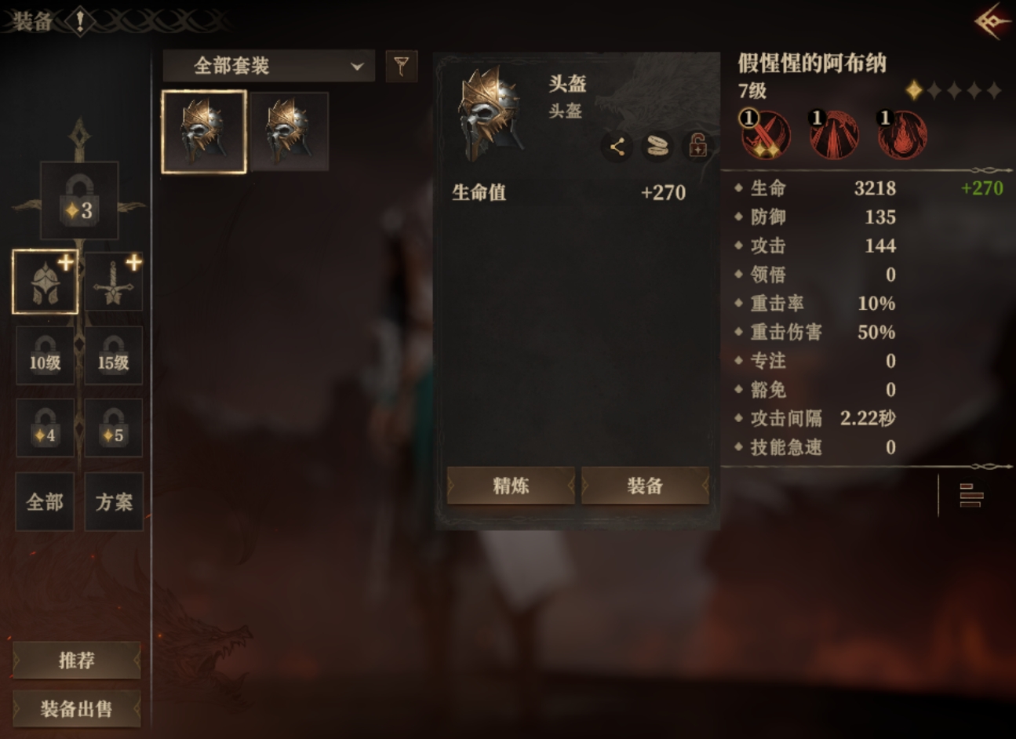This screenshot has width=1016, height=739.
Task: Click the 装备 equip button
Action: click(645, 486)
